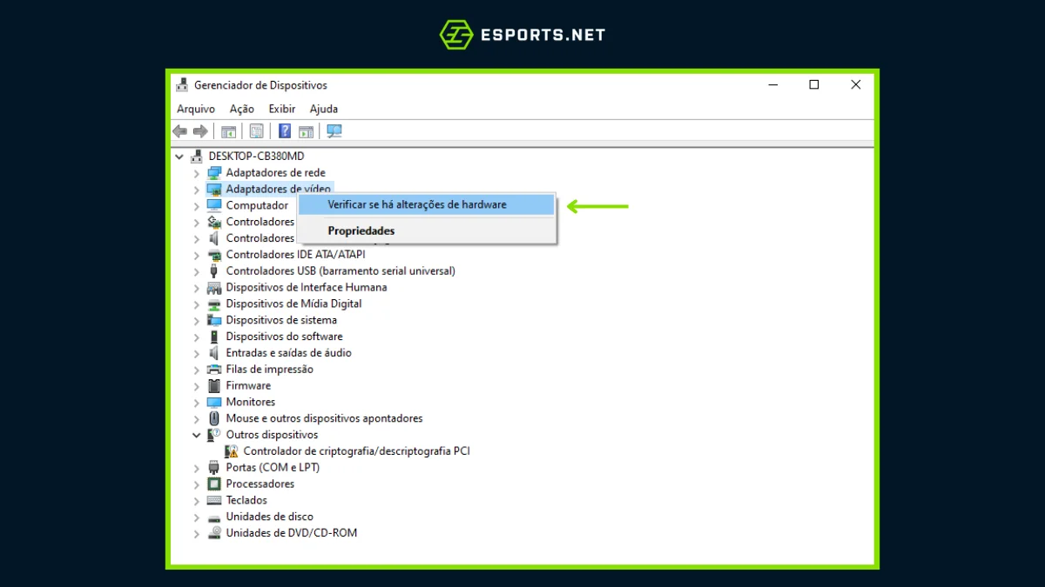This screenshot has height=587, width=1045.
Task: Click the Forward arrow toolbar icon
Action: 200,131
